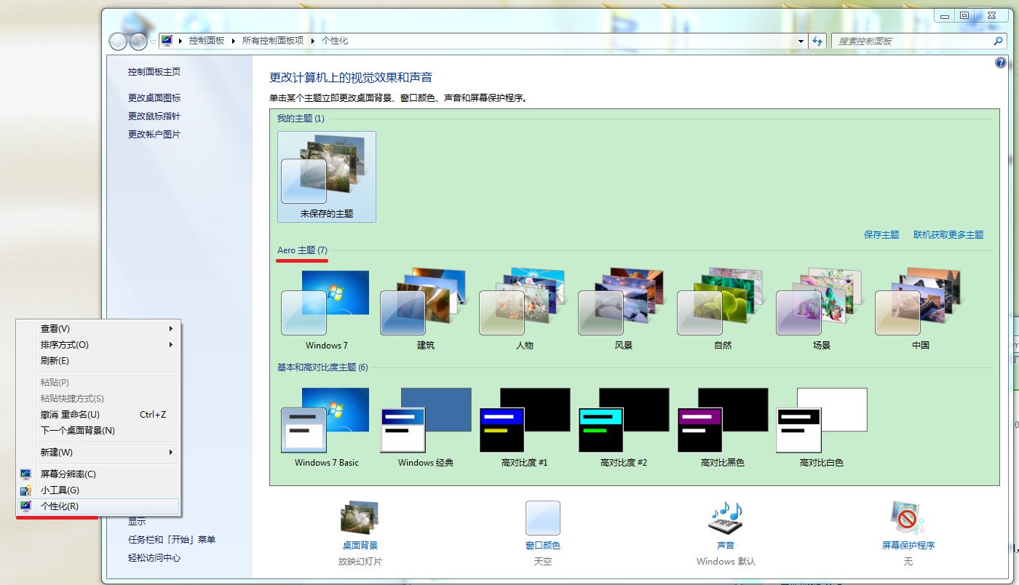
Task: Select the Windows 经典 theme
Action: click(426, 428)
